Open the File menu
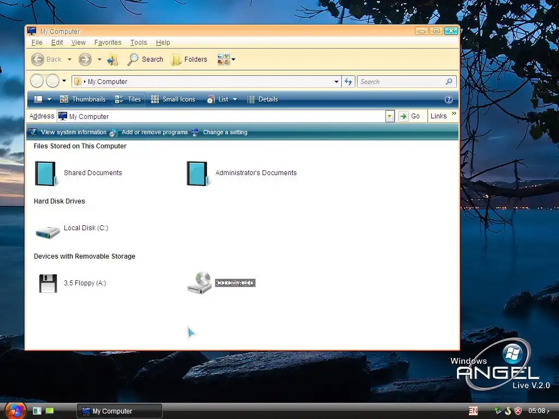 [x=37, y=43]
